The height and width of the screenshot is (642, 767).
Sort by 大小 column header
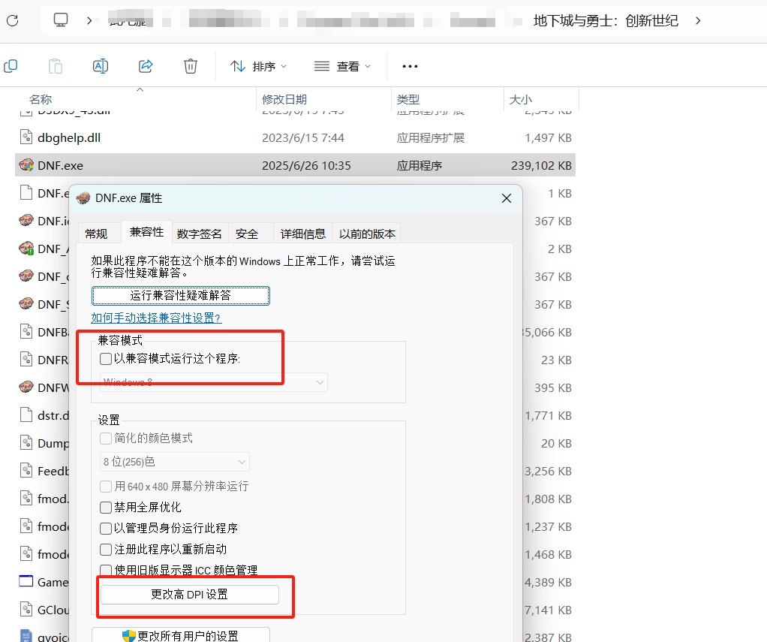(521, 99)
